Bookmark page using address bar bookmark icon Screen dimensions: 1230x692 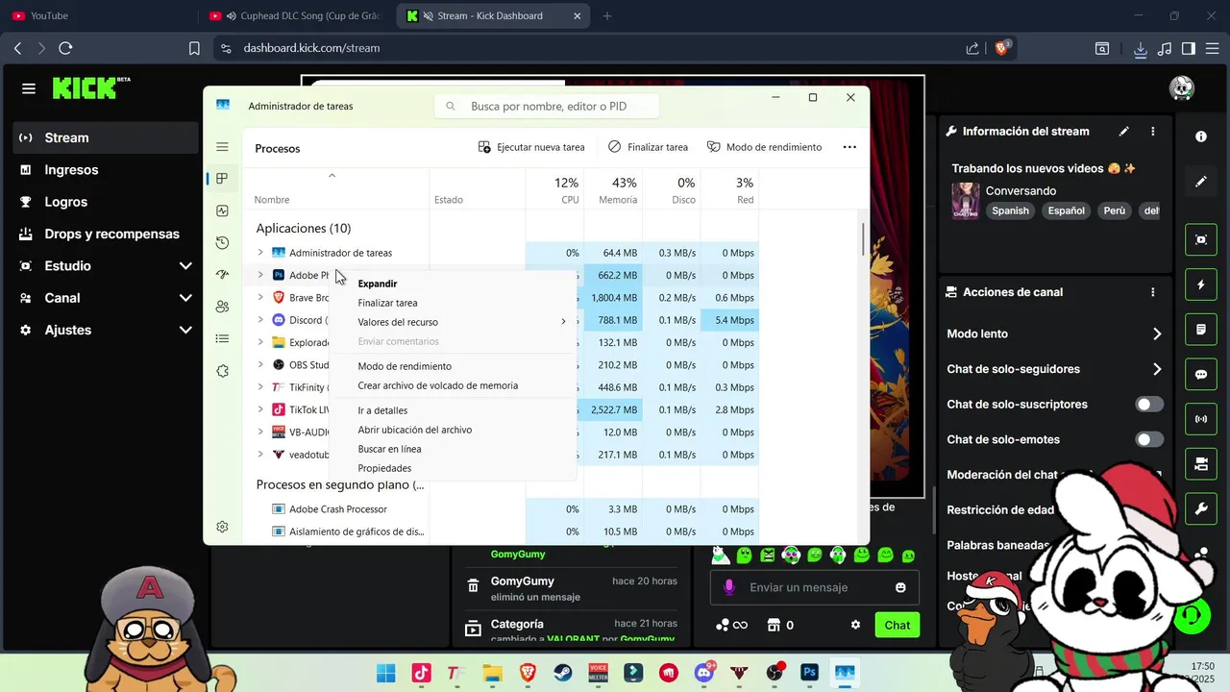pos(194,48)
